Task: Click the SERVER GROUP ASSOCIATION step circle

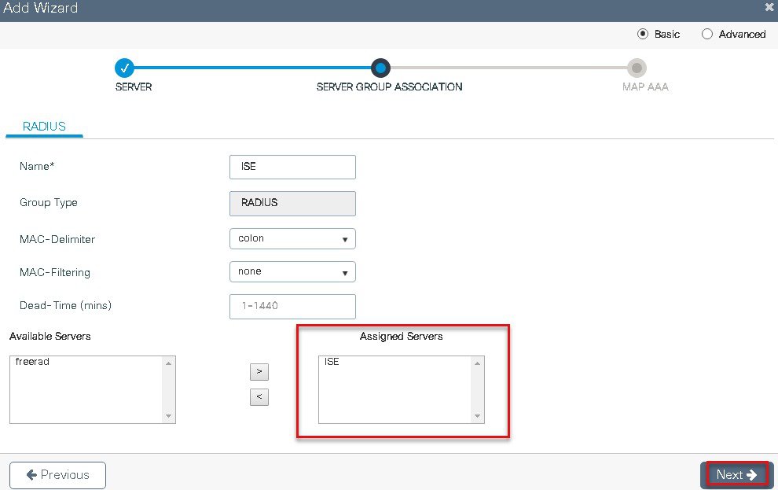Action: click(x=380, y=68)
